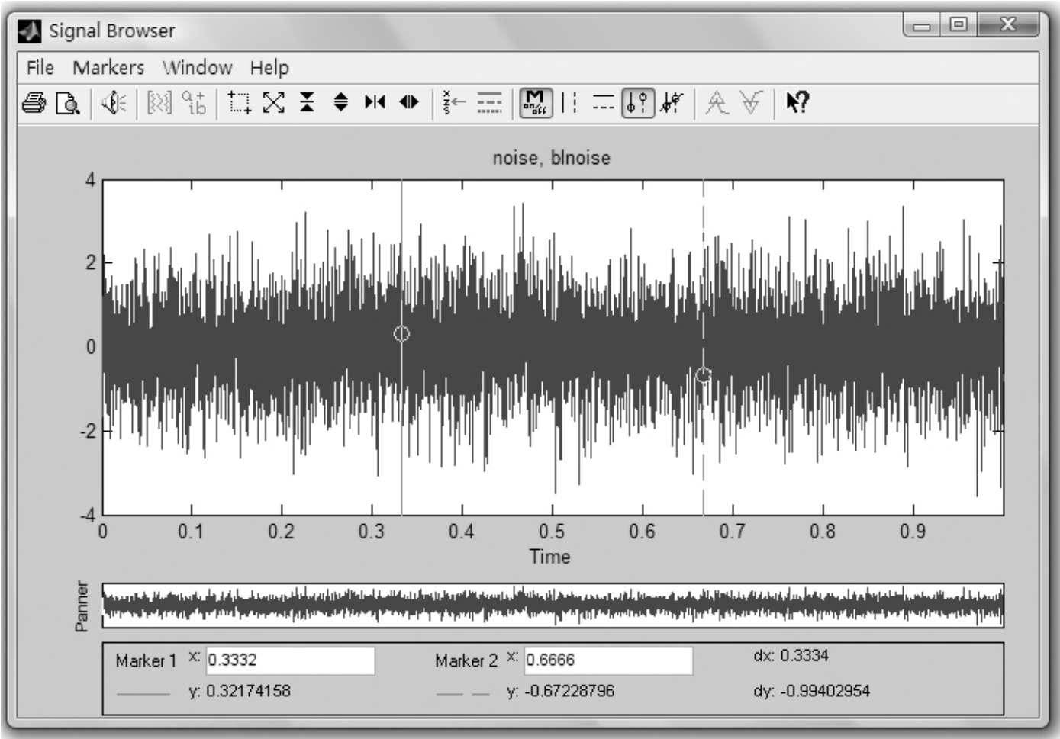The width and height of the screenshot is (1060, 739).
Task: Activate the Mouse Zoom tool
Action: pyautogui.click(x=240, y=102)
